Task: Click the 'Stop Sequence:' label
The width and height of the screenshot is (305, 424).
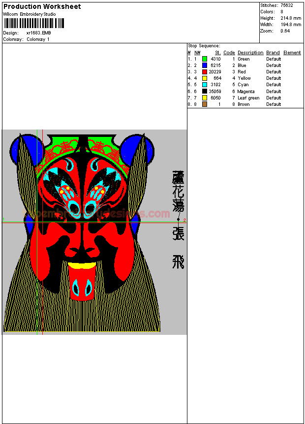Action: (x=204, y=46)
